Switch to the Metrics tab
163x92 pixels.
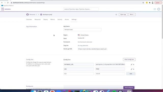53,19
